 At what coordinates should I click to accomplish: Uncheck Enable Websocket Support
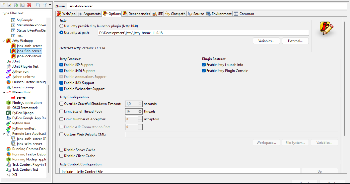[x=61, y=89]
